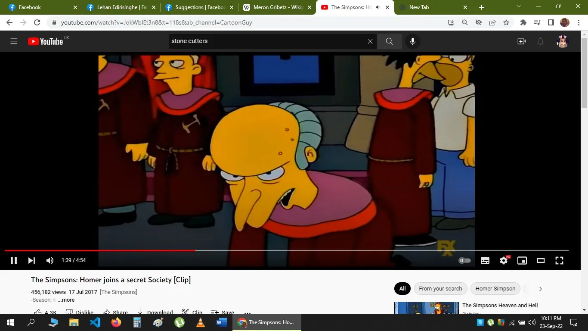This screenshot has height=331, width=588.
Task: Toggle autoplay off
Action: [464, 260]
